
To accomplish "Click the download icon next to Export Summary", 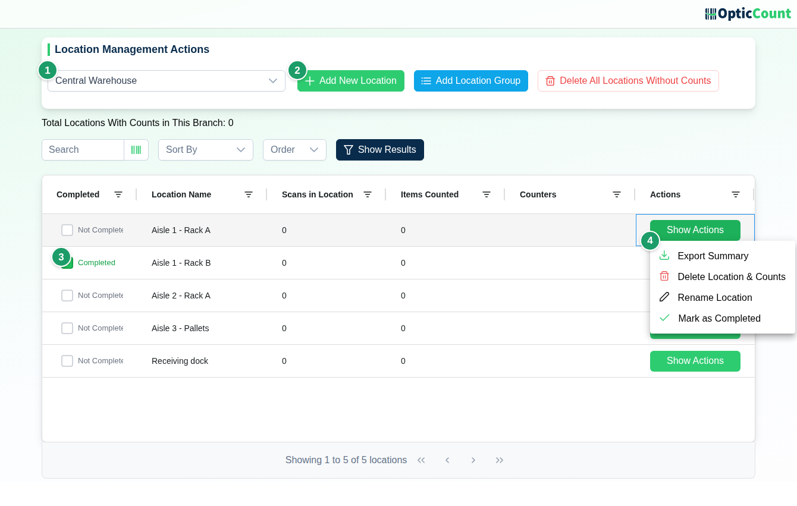I will (664, 256).
